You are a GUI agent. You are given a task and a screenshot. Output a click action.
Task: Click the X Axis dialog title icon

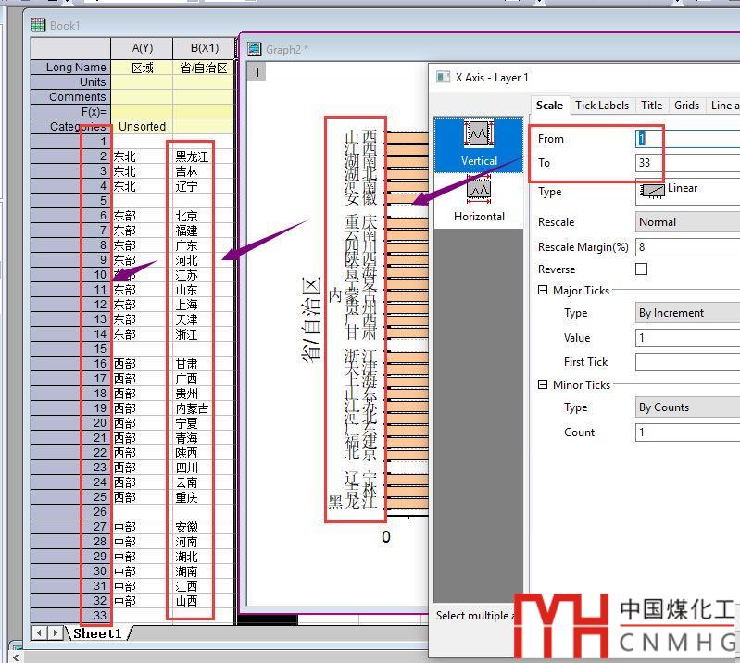[442, 78]
